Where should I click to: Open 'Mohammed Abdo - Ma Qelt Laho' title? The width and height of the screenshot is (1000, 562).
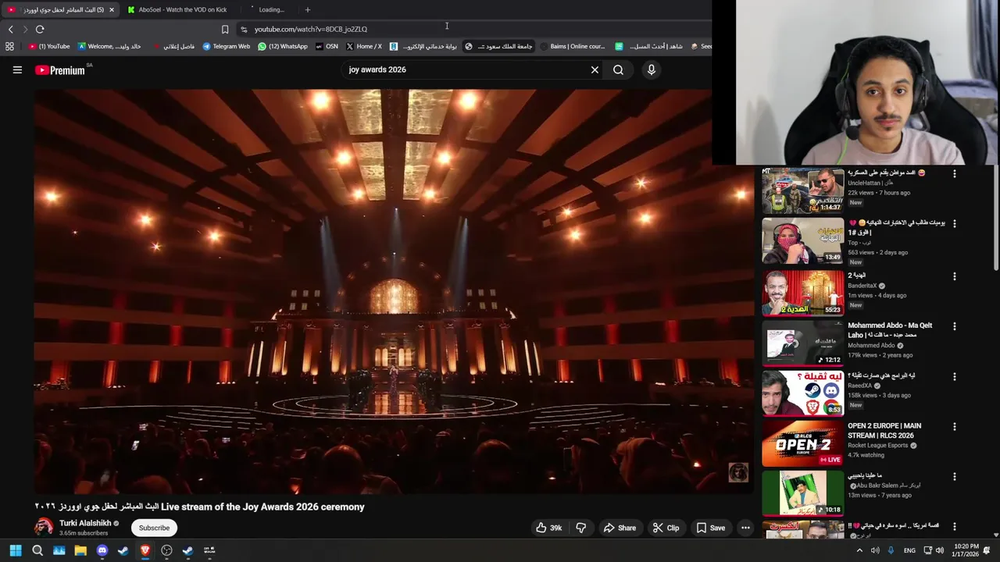tap(890, 330)
